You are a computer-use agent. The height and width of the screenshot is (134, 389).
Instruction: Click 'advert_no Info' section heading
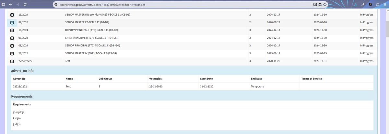click(x=22, y=70)
